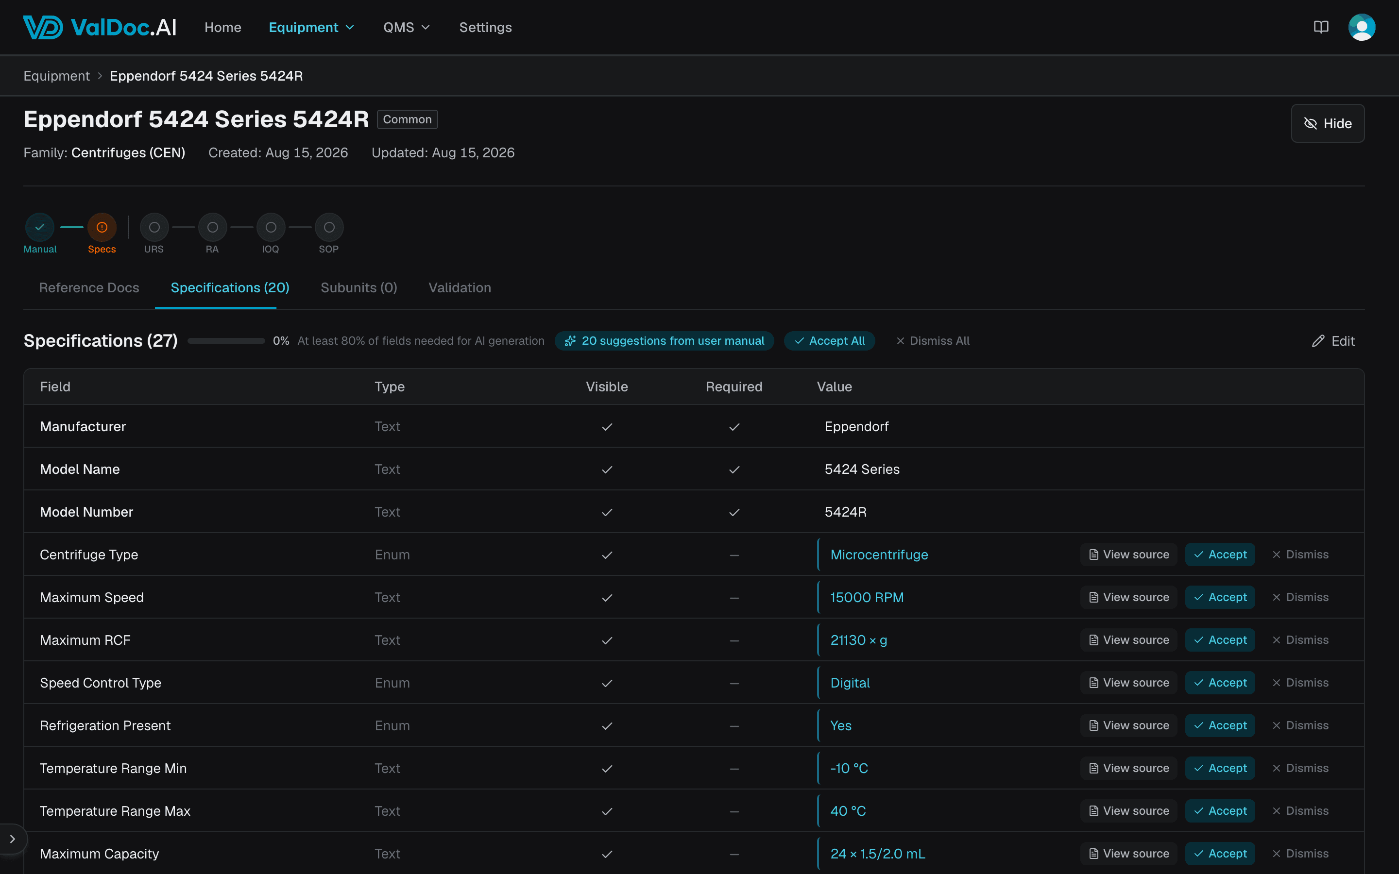Open the user profile avatar
Screen dimensions: 1399x874
[1362, 27]
